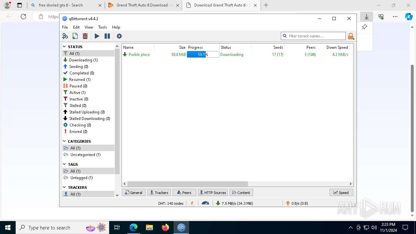Collapse the TRACKERS section
This screenshot has height=234, width=416.
64,187
